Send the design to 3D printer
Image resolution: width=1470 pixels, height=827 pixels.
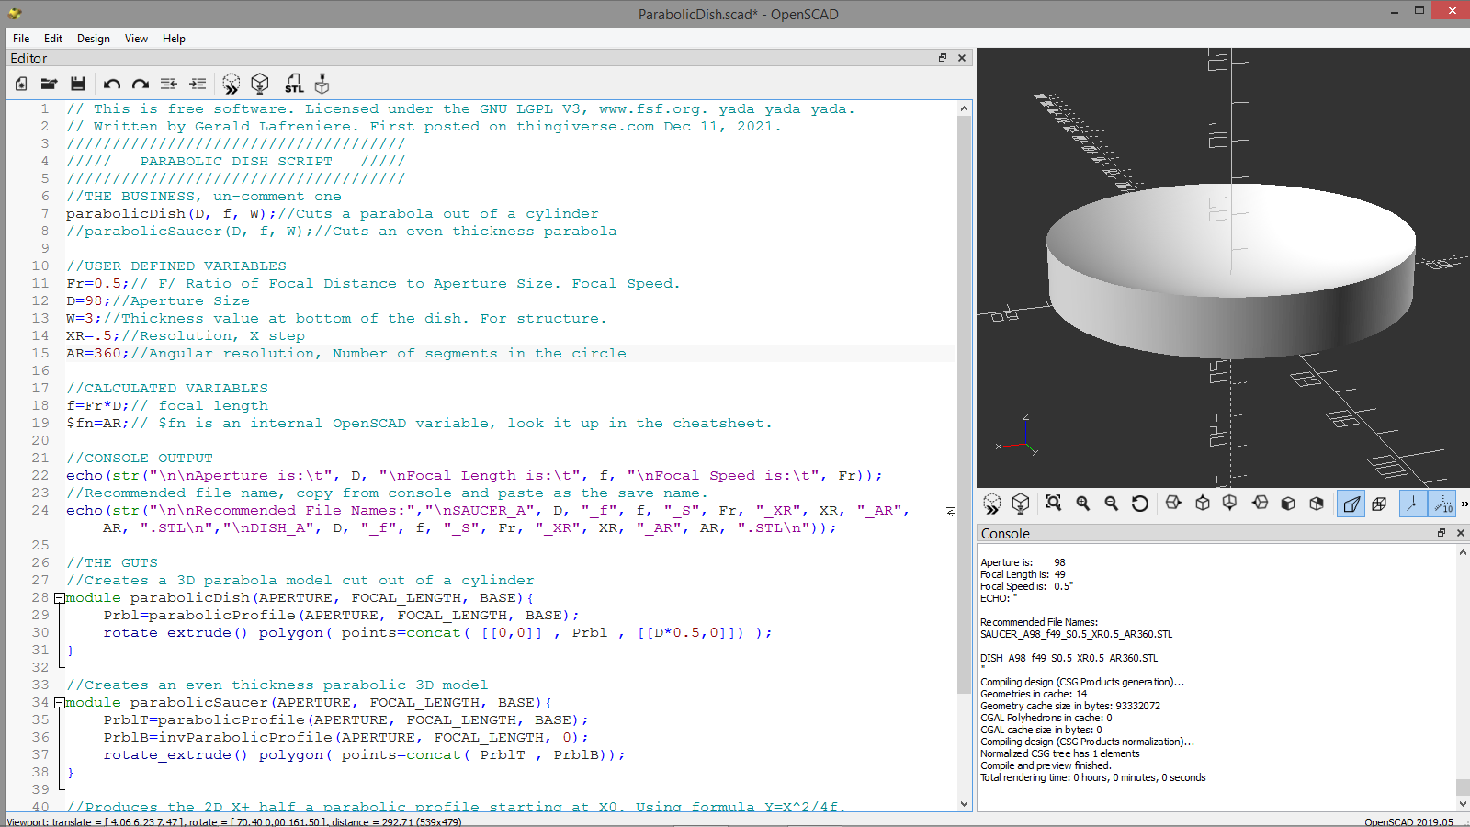pos(322,84)
